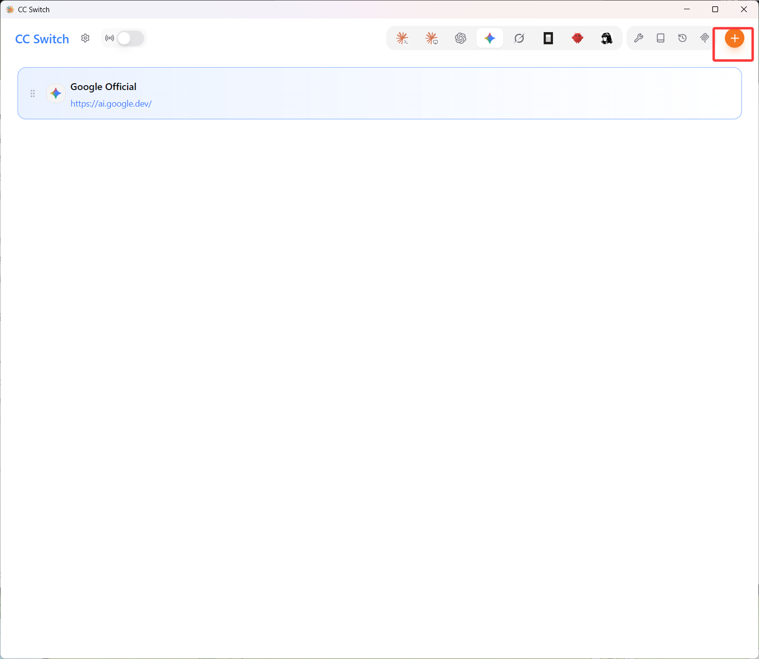The image size is (759, 659).
Task: Open the book prompts panel
Action: (661, 38)
